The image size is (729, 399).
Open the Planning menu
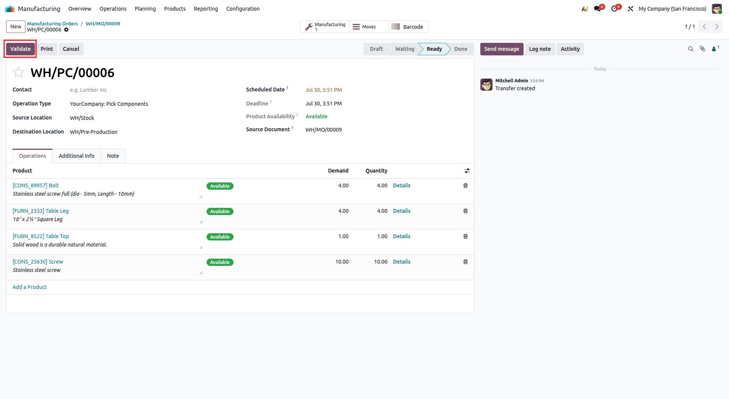(145, 9)
